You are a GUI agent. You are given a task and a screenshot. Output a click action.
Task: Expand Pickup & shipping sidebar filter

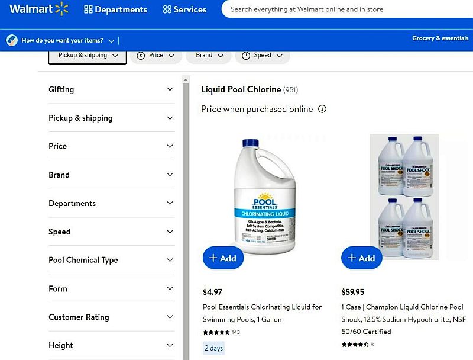coord(111,118)
